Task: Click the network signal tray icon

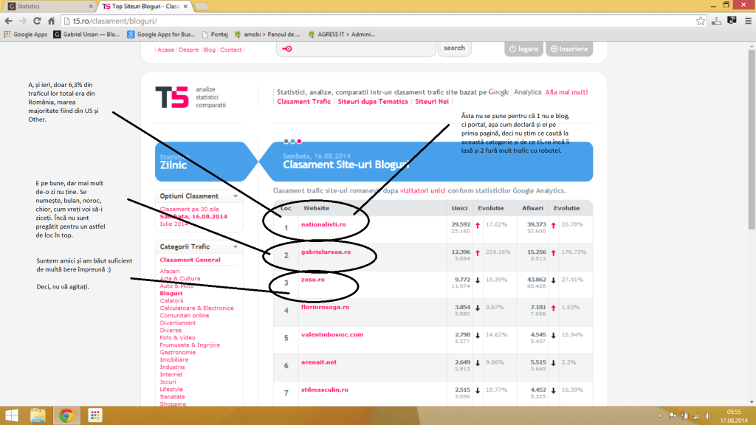Action: click(695, 416)
